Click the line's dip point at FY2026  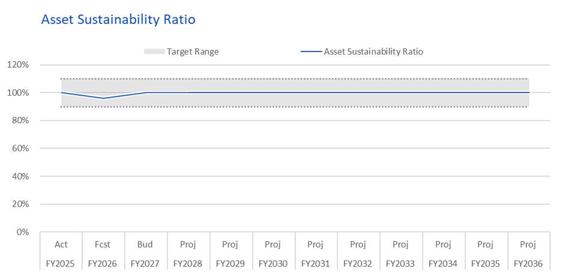tap(103, 98)
